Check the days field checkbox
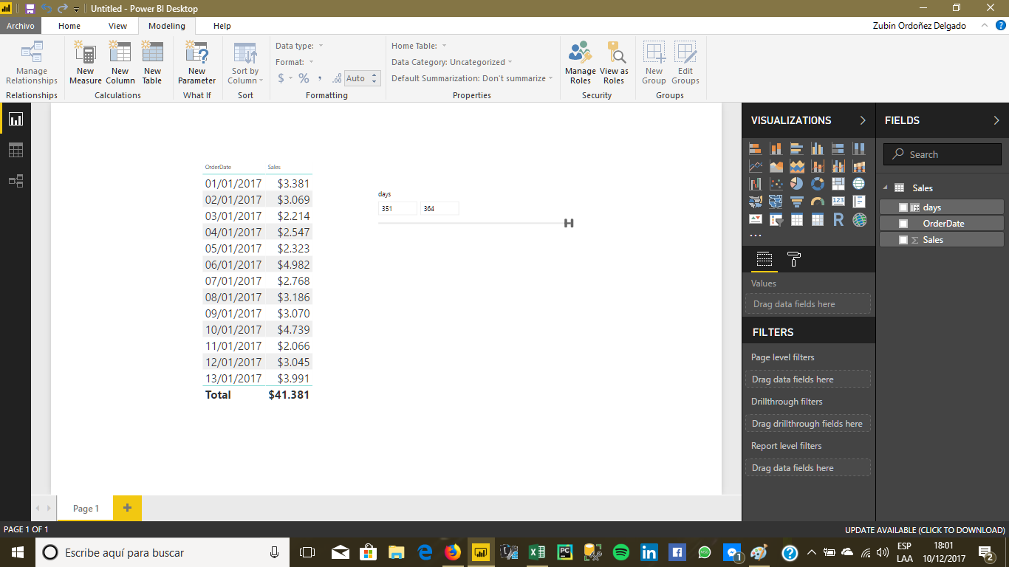1009x567 pixels. [903, 207]
